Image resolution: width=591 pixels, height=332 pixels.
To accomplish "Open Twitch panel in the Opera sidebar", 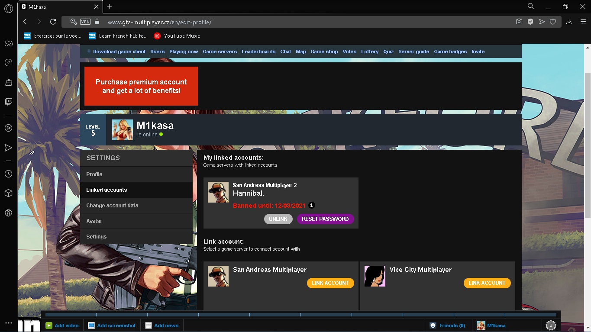I will click(x=9, y=102).
